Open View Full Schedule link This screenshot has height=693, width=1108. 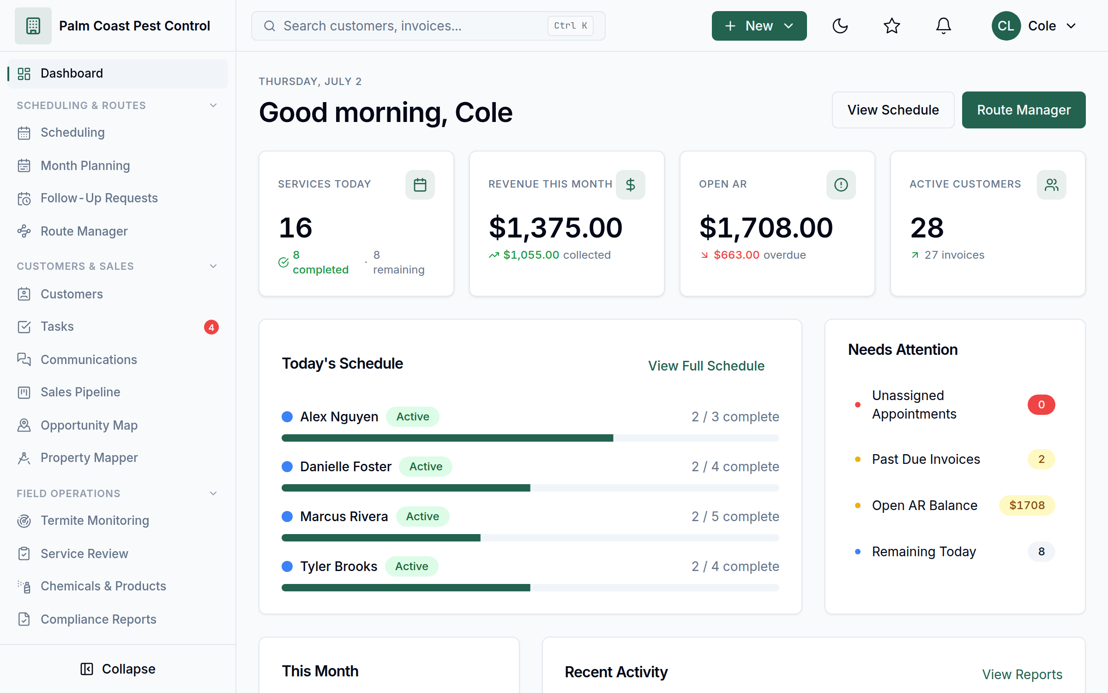point(706,366)
